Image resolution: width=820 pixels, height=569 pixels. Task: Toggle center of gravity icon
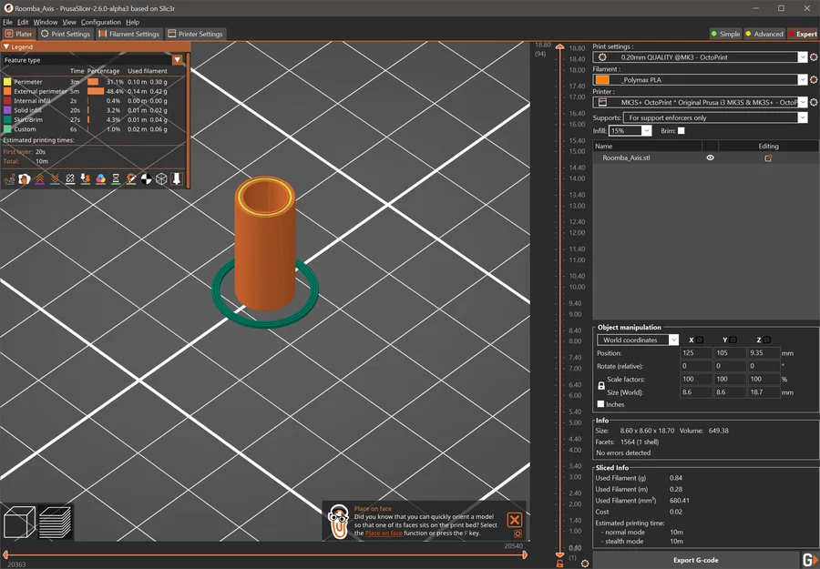[147, 179]
